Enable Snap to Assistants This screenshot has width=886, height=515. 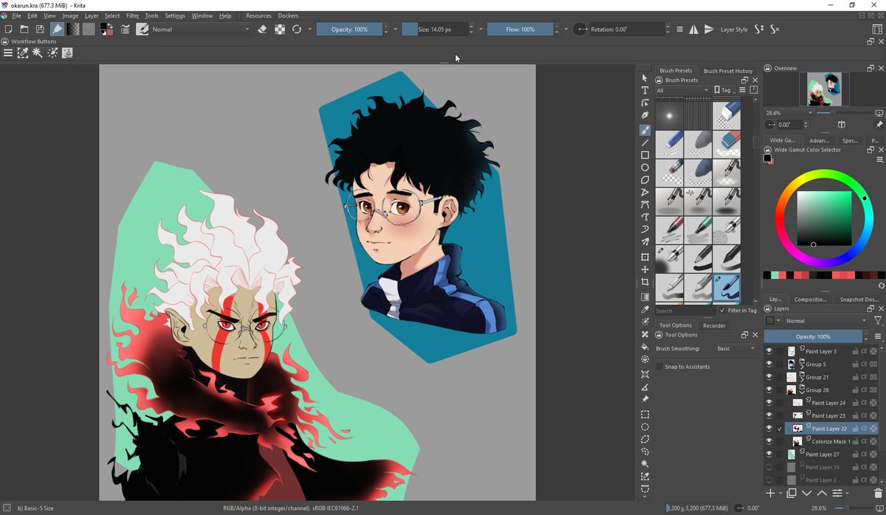pyautogui.click(x=659, y=366)
